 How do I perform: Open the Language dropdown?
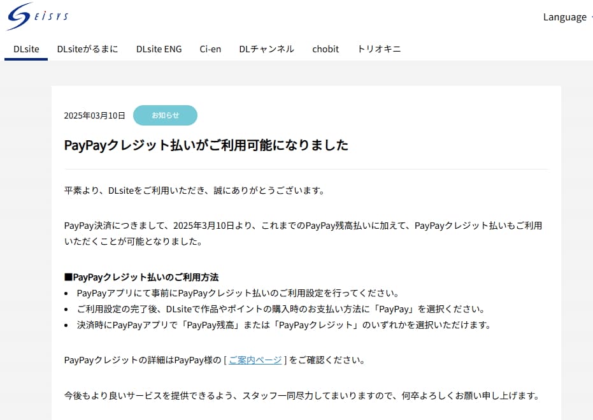coord(568,17)
